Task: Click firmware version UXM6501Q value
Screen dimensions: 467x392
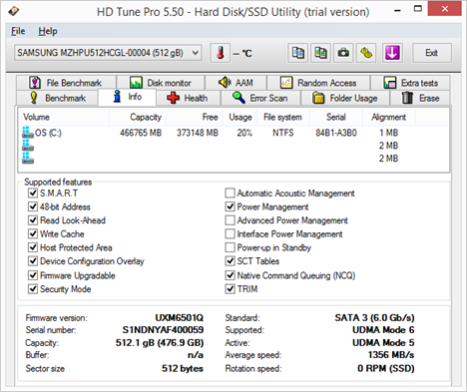Action: (179, 318)
